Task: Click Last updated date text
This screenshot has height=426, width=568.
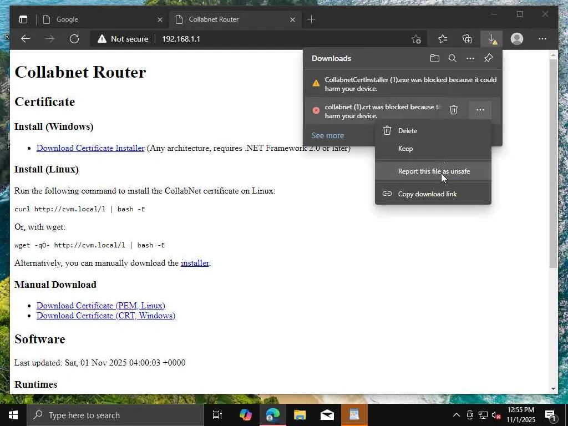Action: (100, 363)
